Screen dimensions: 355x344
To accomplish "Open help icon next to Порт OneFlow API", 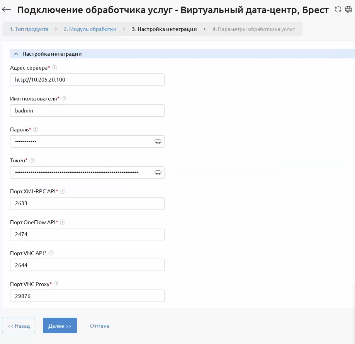I will 63,222.
